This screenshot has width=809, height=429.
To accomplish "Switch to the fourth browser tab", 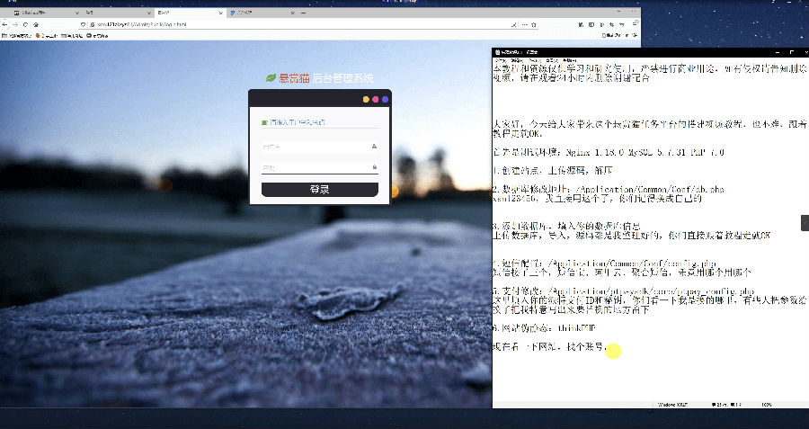I will (x=261, y=13).
